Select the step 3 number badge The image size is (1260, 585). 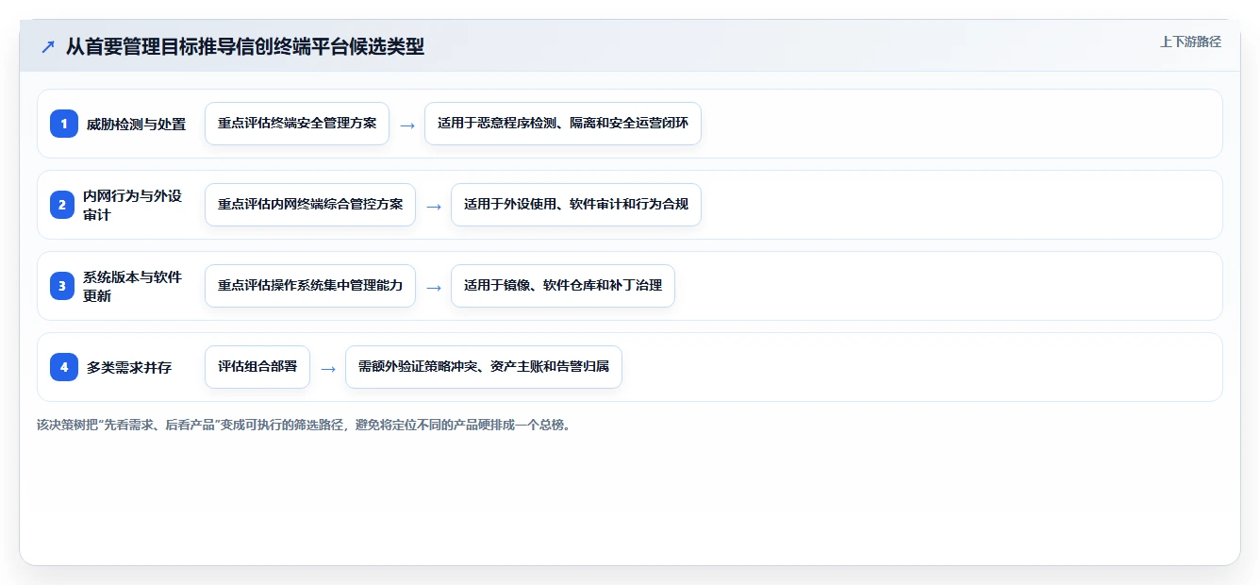[x=64, y=286]
